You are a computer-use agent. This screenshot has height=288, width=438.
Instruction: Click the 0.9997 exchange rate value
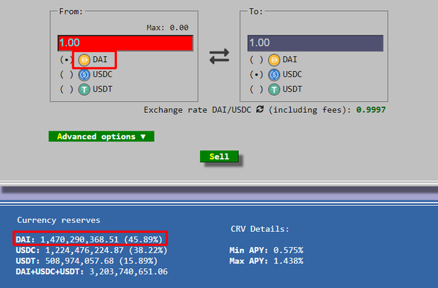coord(371,109)
